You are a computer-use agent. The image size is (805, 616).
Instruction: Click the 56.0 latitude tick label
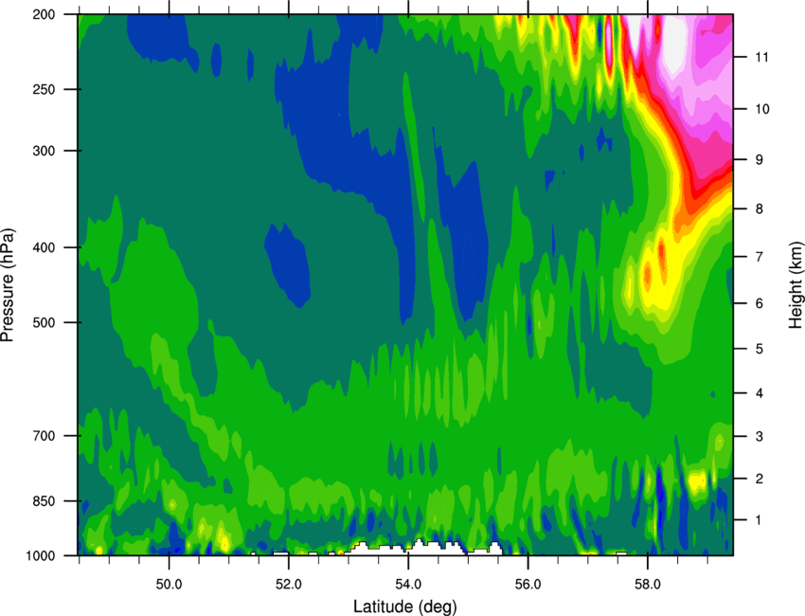click(x=528, y=584)
